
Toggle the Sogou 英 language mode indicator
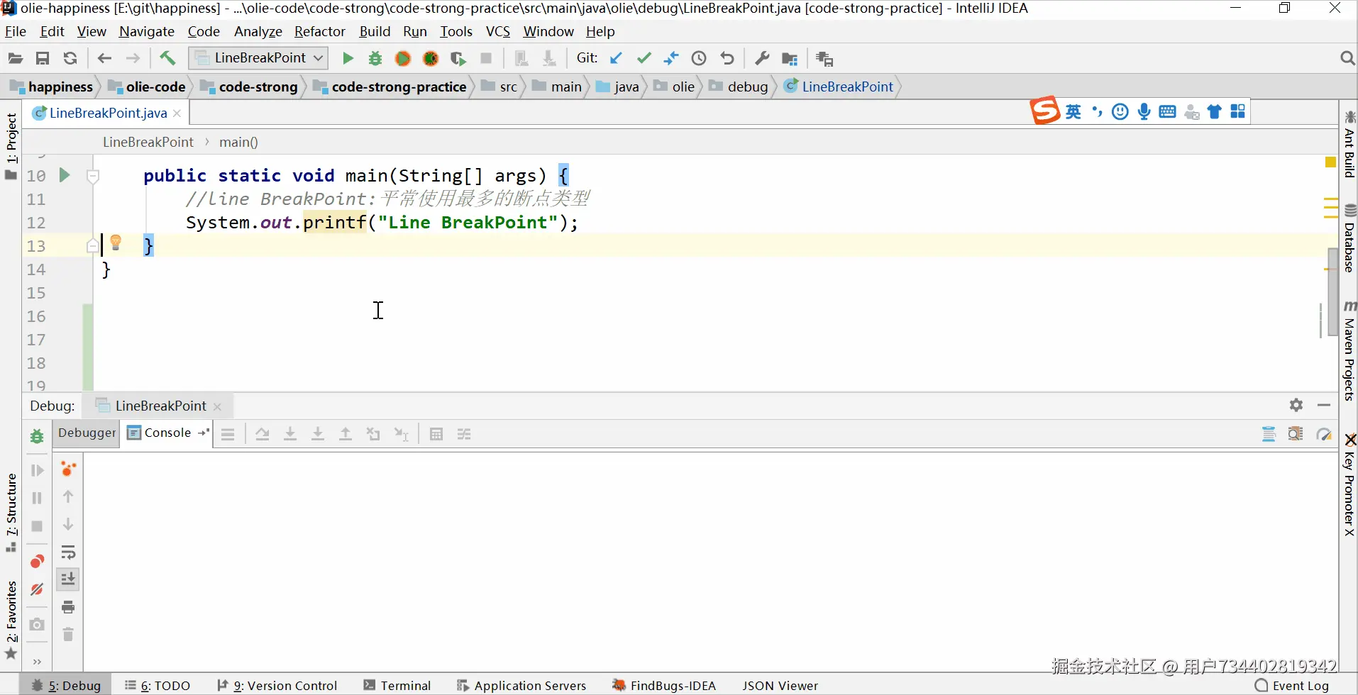(1073, 111)
